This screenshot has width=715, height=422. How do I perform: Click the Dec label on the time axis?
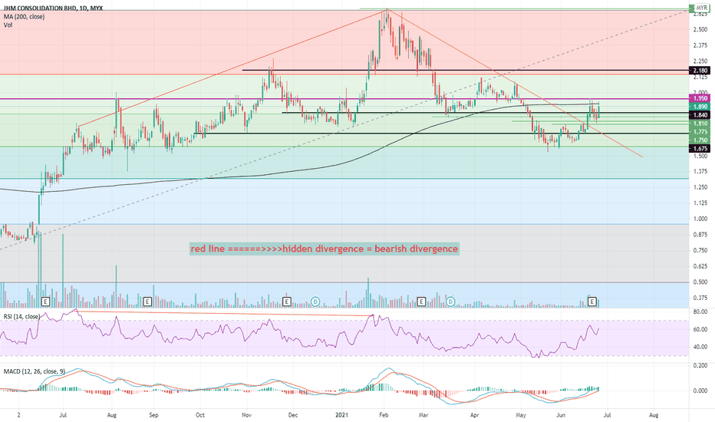(293, 414)
